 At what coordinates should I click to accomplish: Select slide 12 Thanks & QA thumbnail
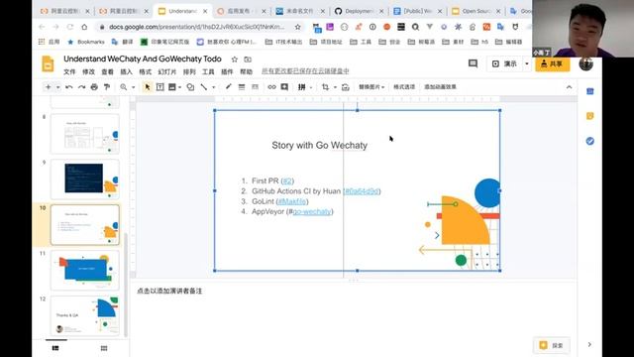85,315
